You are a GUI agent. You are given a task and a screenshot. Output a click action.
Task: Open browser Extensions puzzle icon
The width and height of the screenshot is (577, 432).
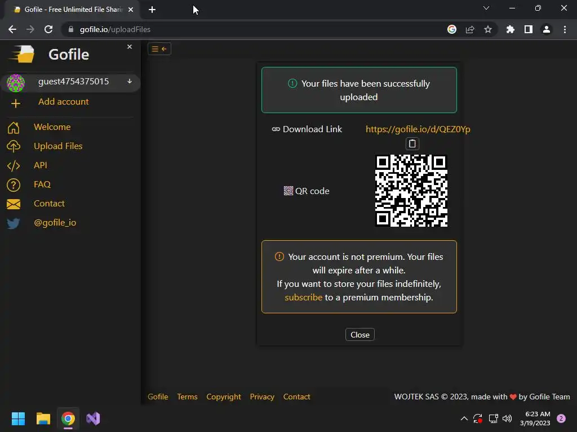pos(510,29)
